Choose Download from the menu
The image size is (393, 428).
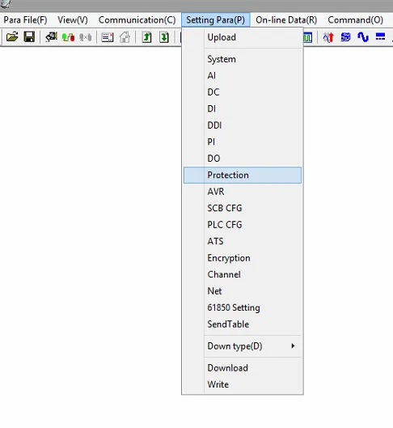(x=243, y=368)
